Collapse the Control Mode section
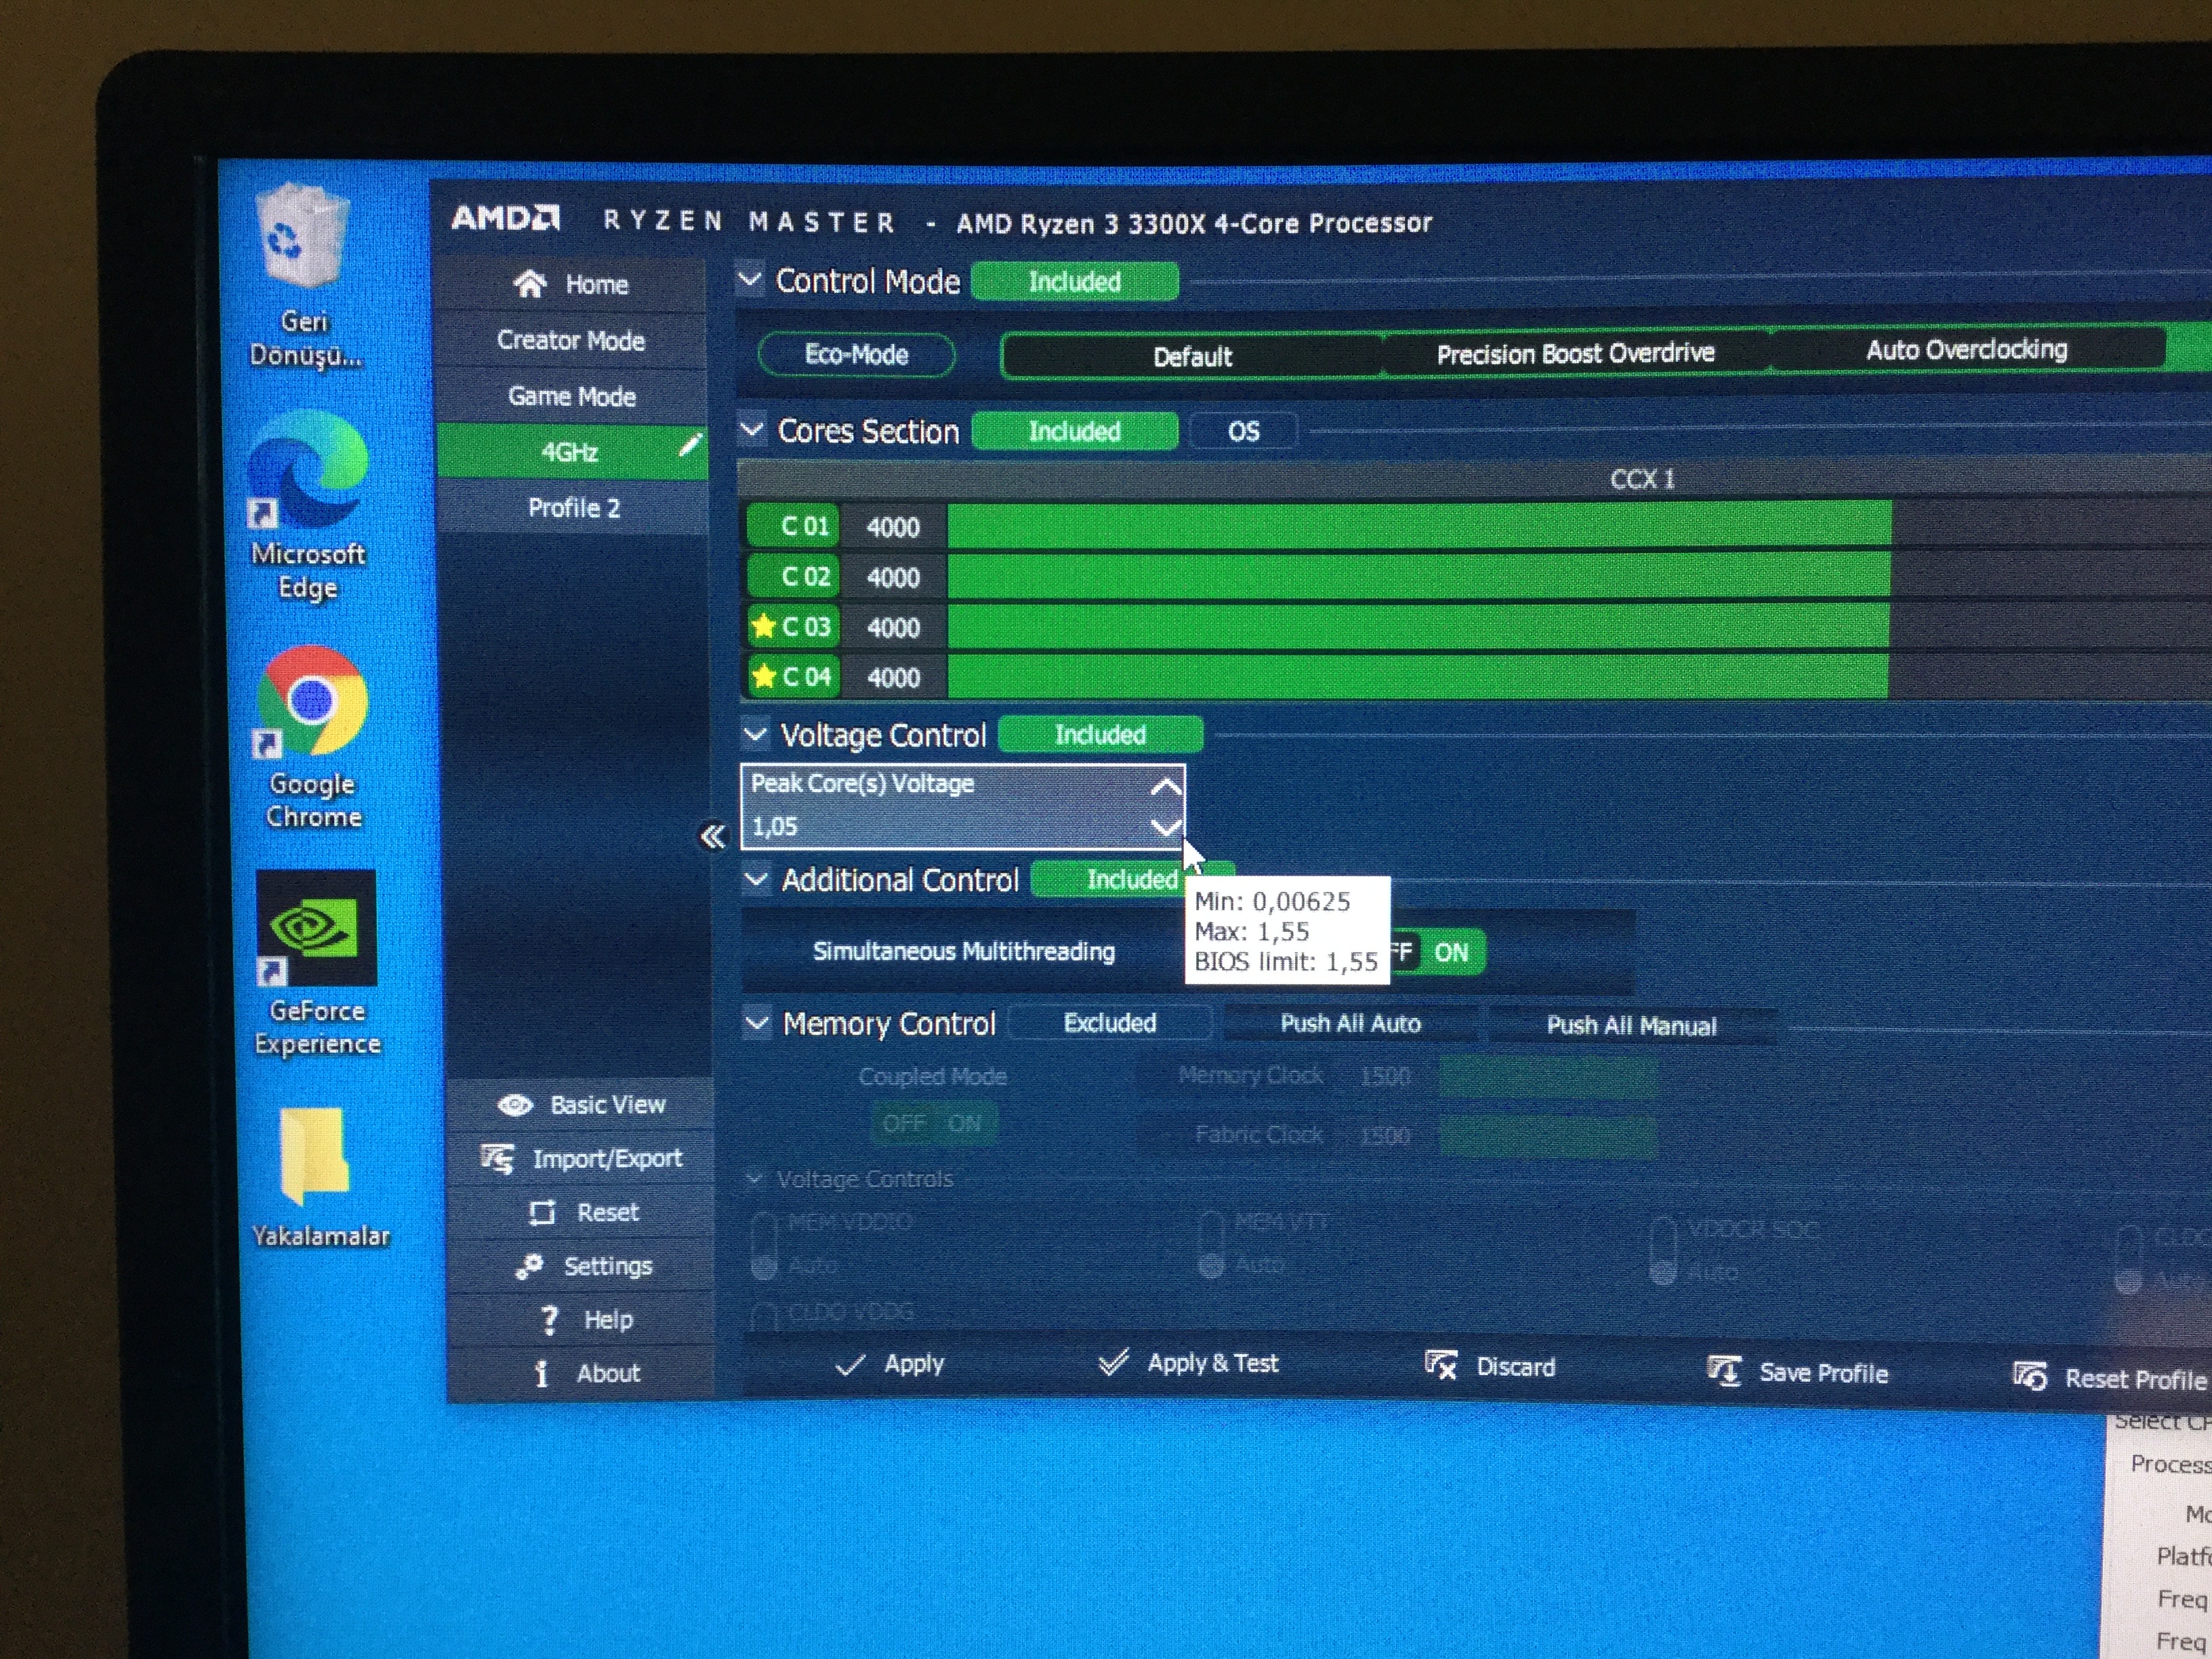The width and height of the screenshot is (2212, 1659). click(x=750, y=279)
